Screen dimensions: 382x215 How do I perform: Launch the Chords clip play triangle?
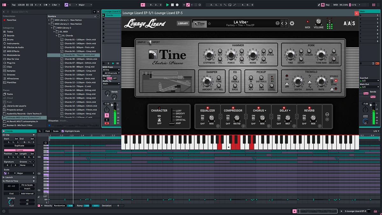coord(104,15)
